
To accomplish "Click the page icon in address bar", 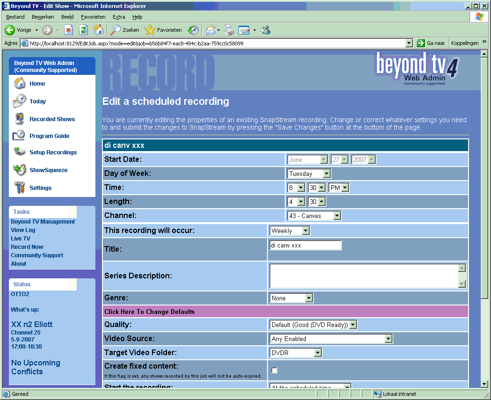I will [24, 43].
